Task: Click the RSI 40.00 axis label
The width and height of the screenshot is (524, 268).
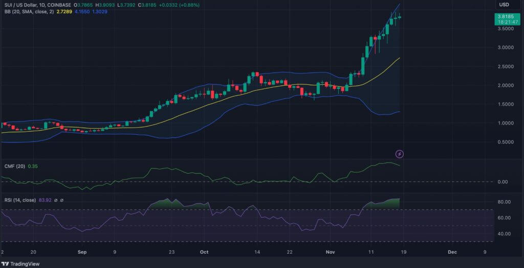Action: (x=504, y=234)
